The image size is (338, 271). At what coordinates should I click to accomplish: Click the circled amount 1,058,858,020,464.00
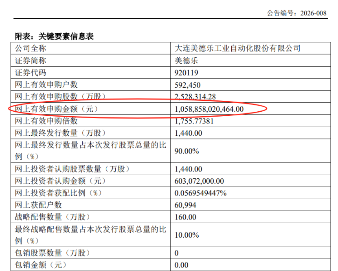point(209,109)
